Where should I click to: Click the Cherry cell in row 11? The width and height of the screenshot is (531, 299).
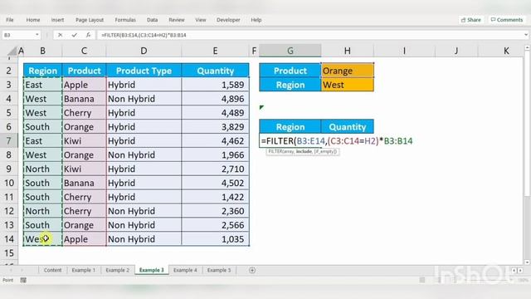pos(84,197)
